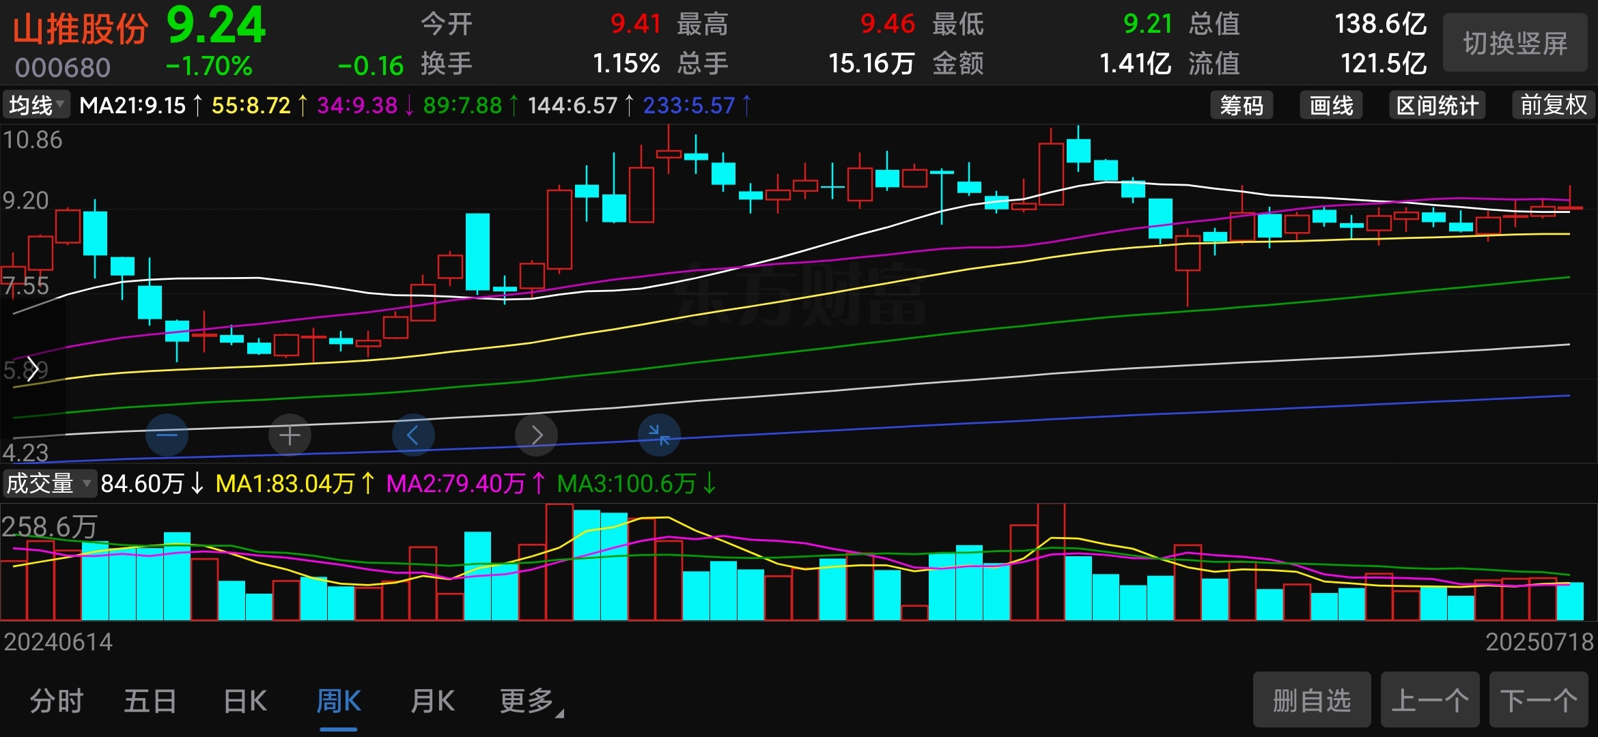Click stock code 000680

coord(63,68)
